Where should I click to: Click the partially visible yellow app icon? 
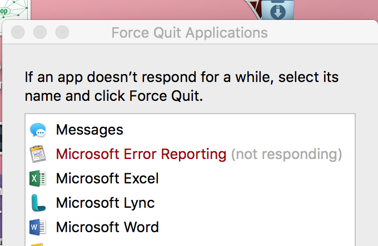pos(38,244)
